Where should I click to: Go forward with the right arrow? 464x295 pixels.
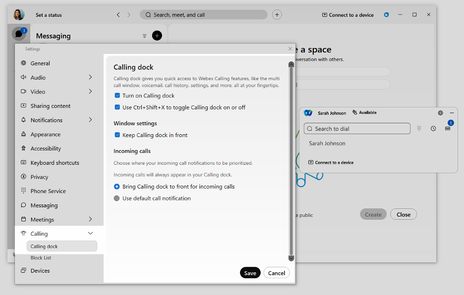pyautogui.click(x=129, y=15)
